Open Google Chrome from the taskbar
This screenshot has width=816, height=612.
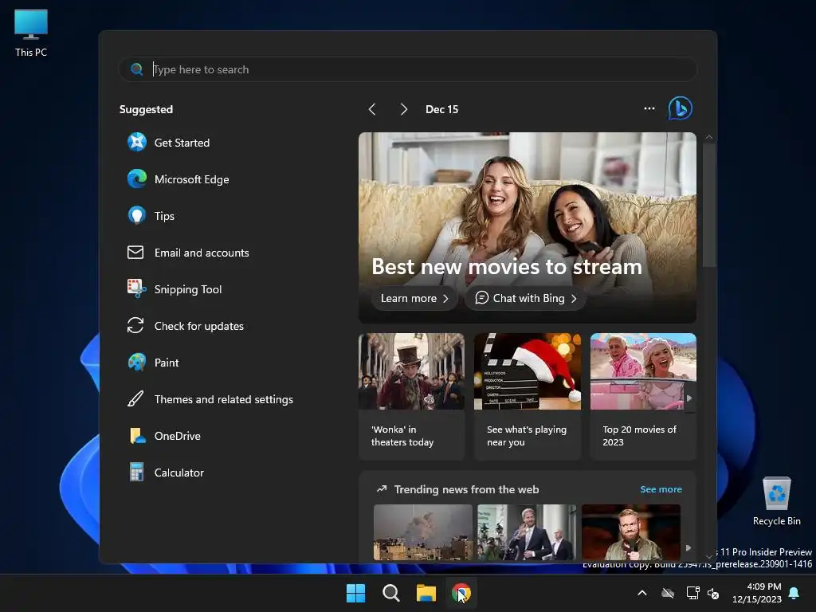(x=461, y=593)
